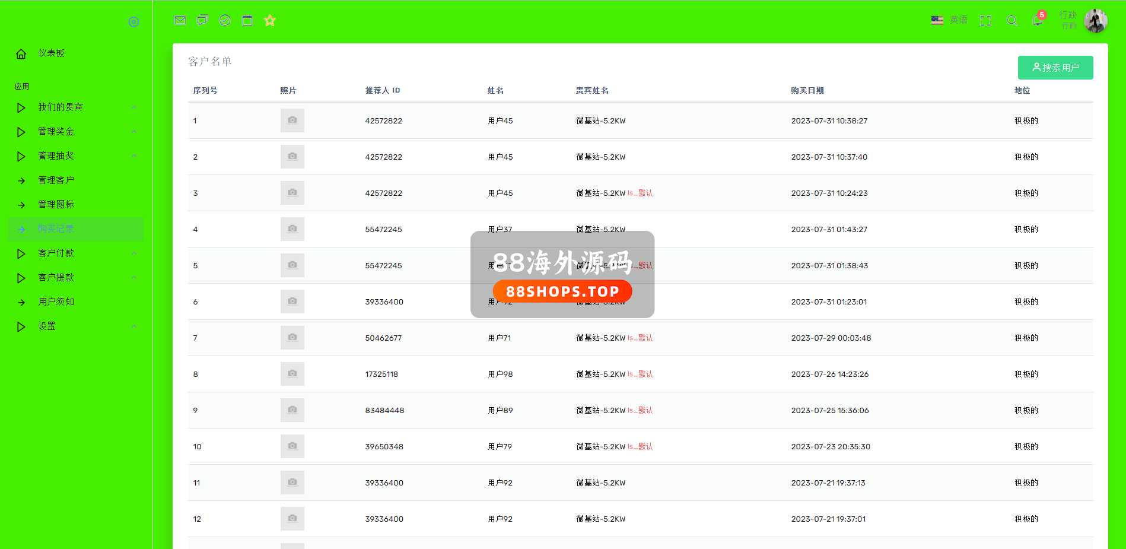The height and width of the screenshot is (549, 1126).
Task: Open the chat bubbles icon in top bar
Action: point(202,20)
